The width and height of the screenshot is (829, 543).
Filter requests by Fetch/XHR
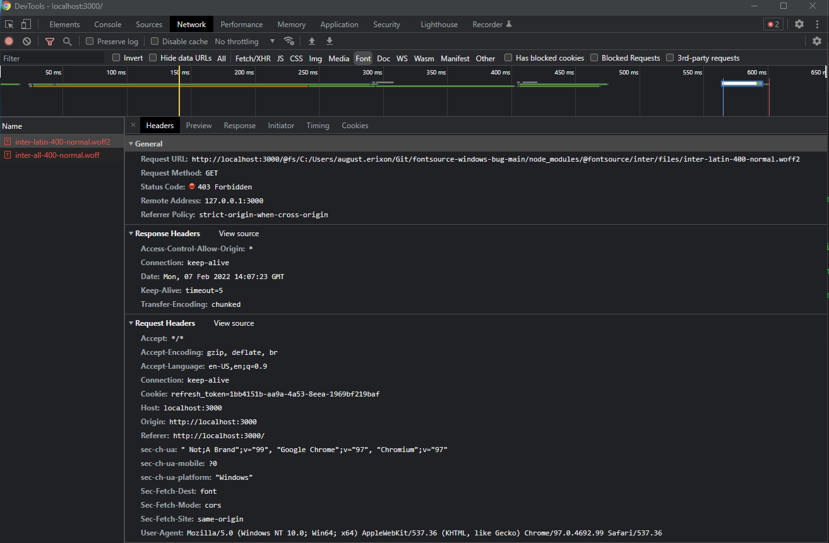[x=253, y=58]
